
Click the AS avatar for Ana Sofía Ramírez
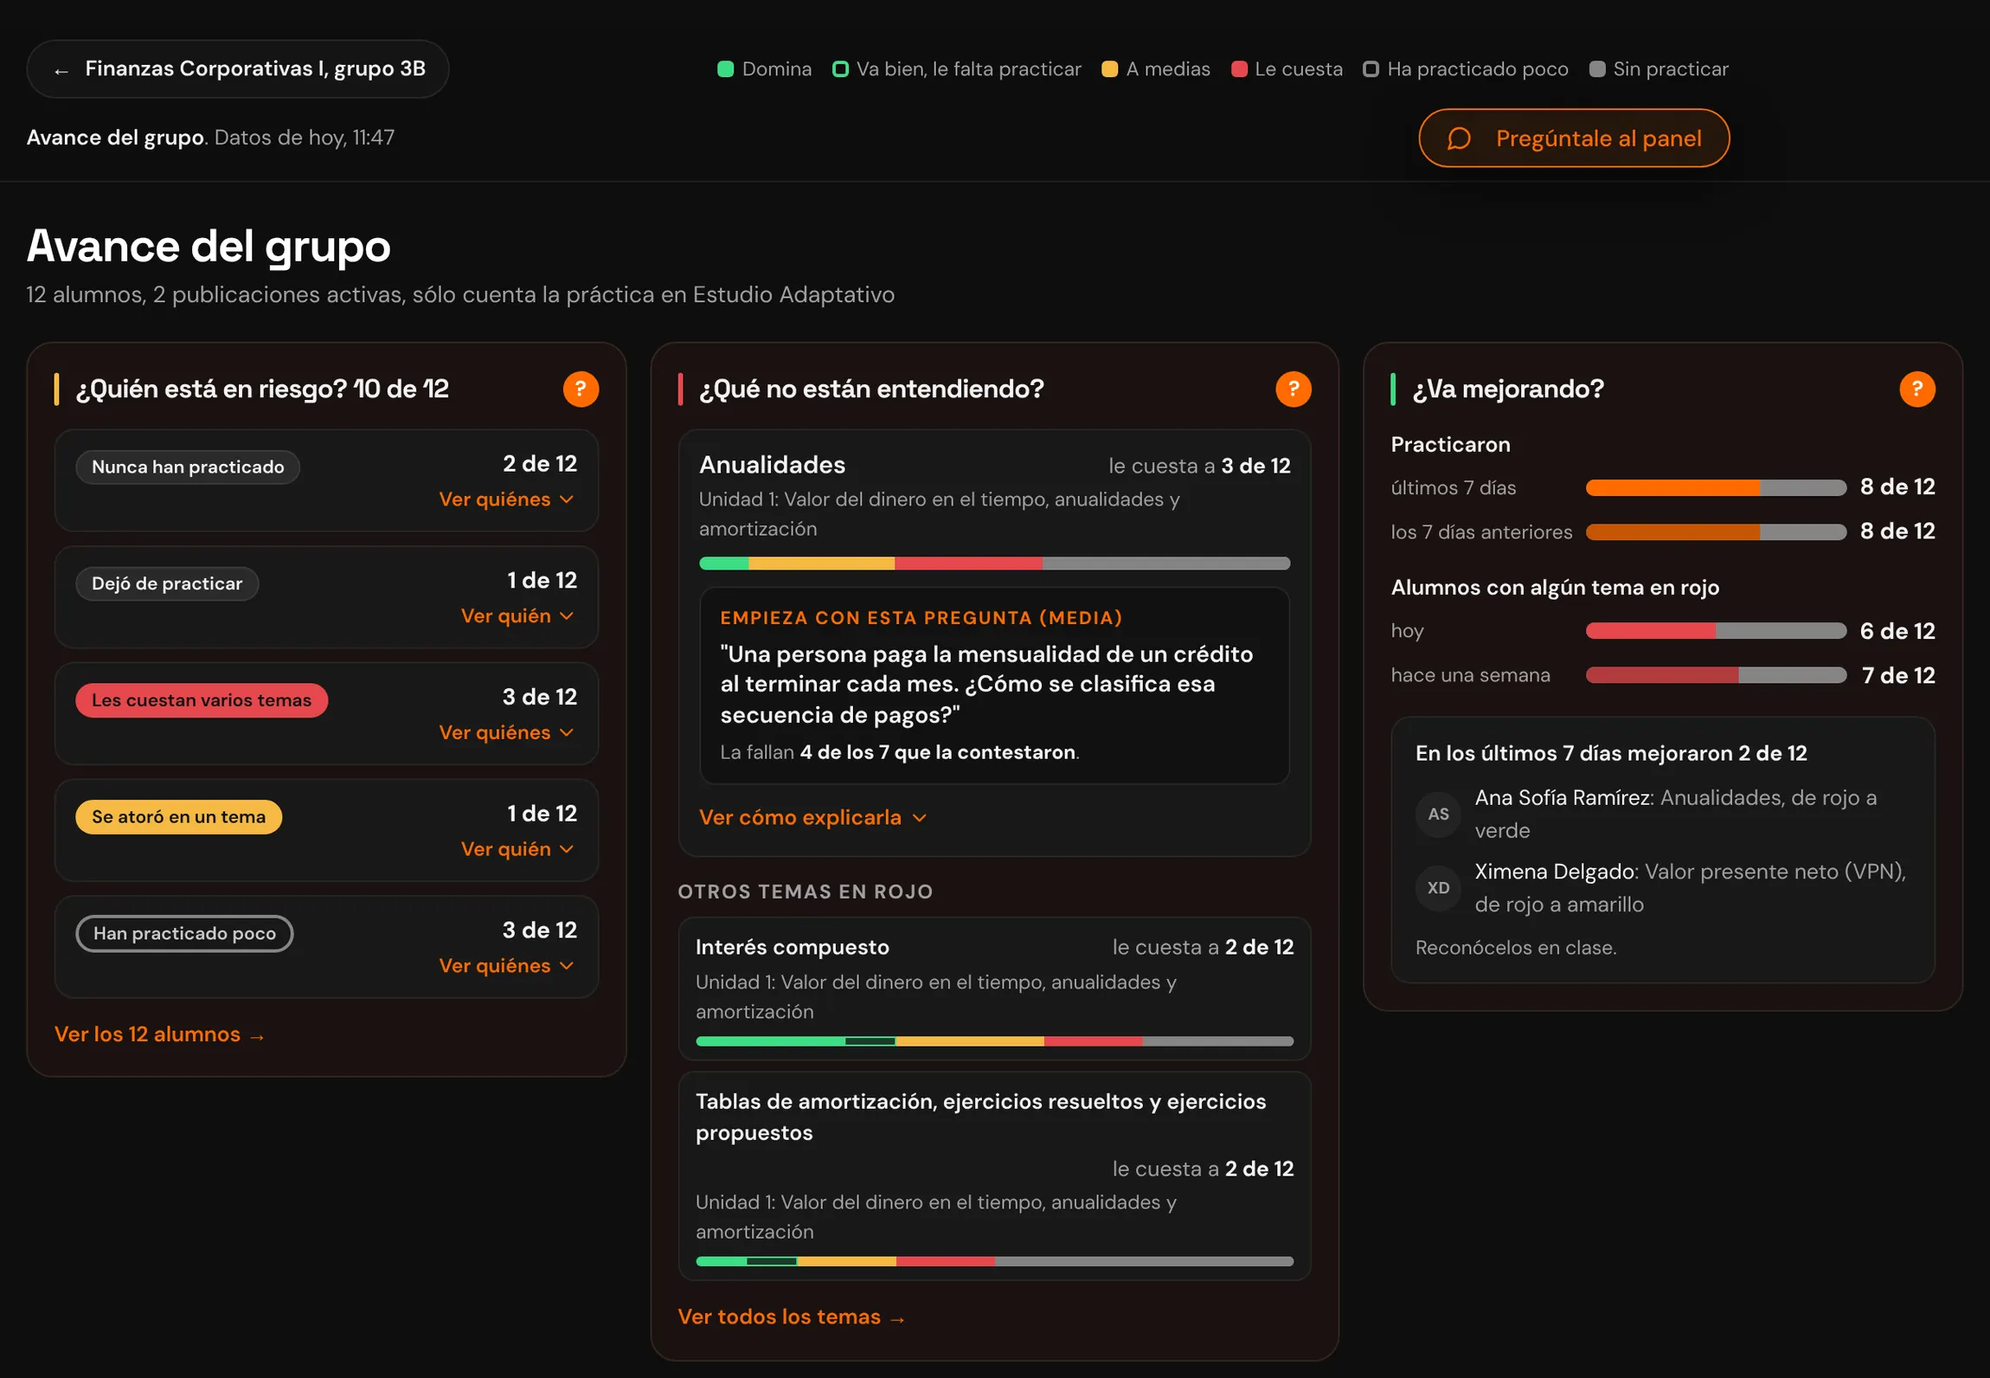pyautogui.click(x=1438, y=815)
